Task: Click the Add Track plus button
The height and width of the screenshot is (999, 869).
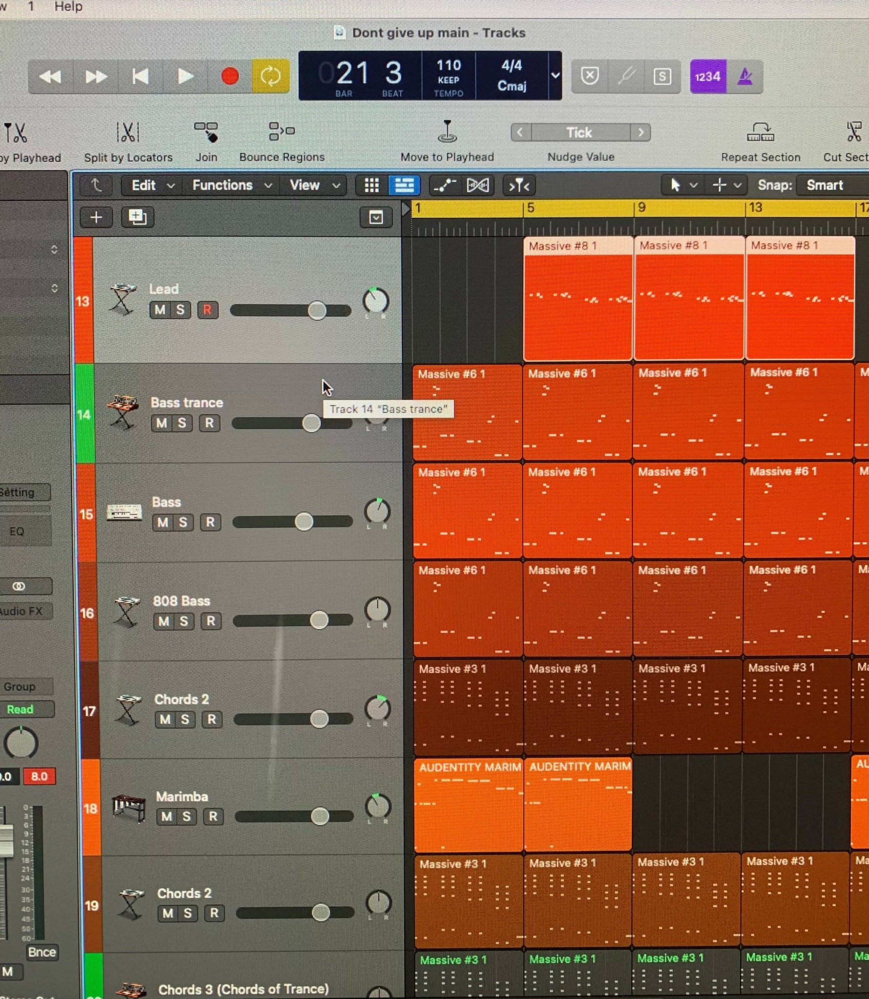Action: [96, 218]
